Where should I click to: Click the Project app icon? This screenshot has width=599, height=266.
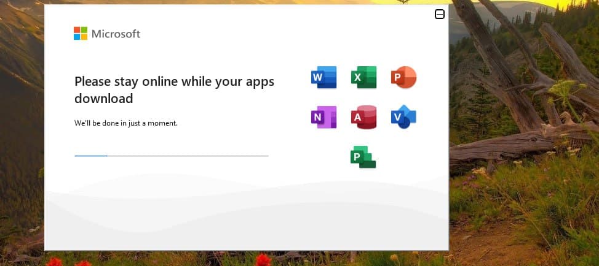[x=363, y=157]
